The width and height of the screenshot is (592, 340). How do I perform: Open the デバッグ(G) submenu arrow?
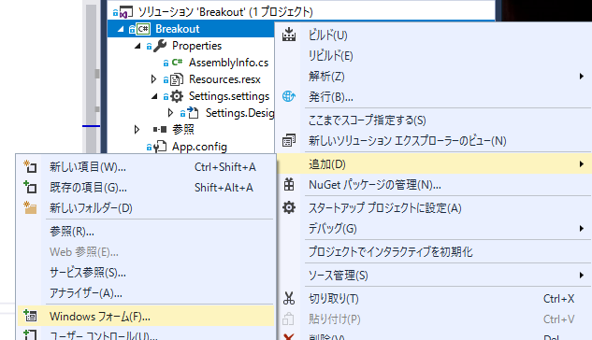pos(582,229)
